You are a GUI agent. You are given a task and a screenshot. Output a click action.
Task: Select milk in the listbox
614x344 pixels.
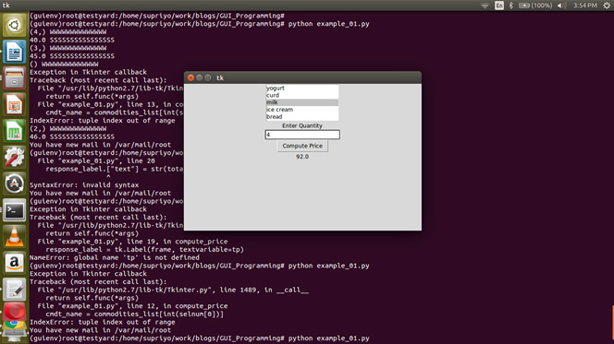301,102
